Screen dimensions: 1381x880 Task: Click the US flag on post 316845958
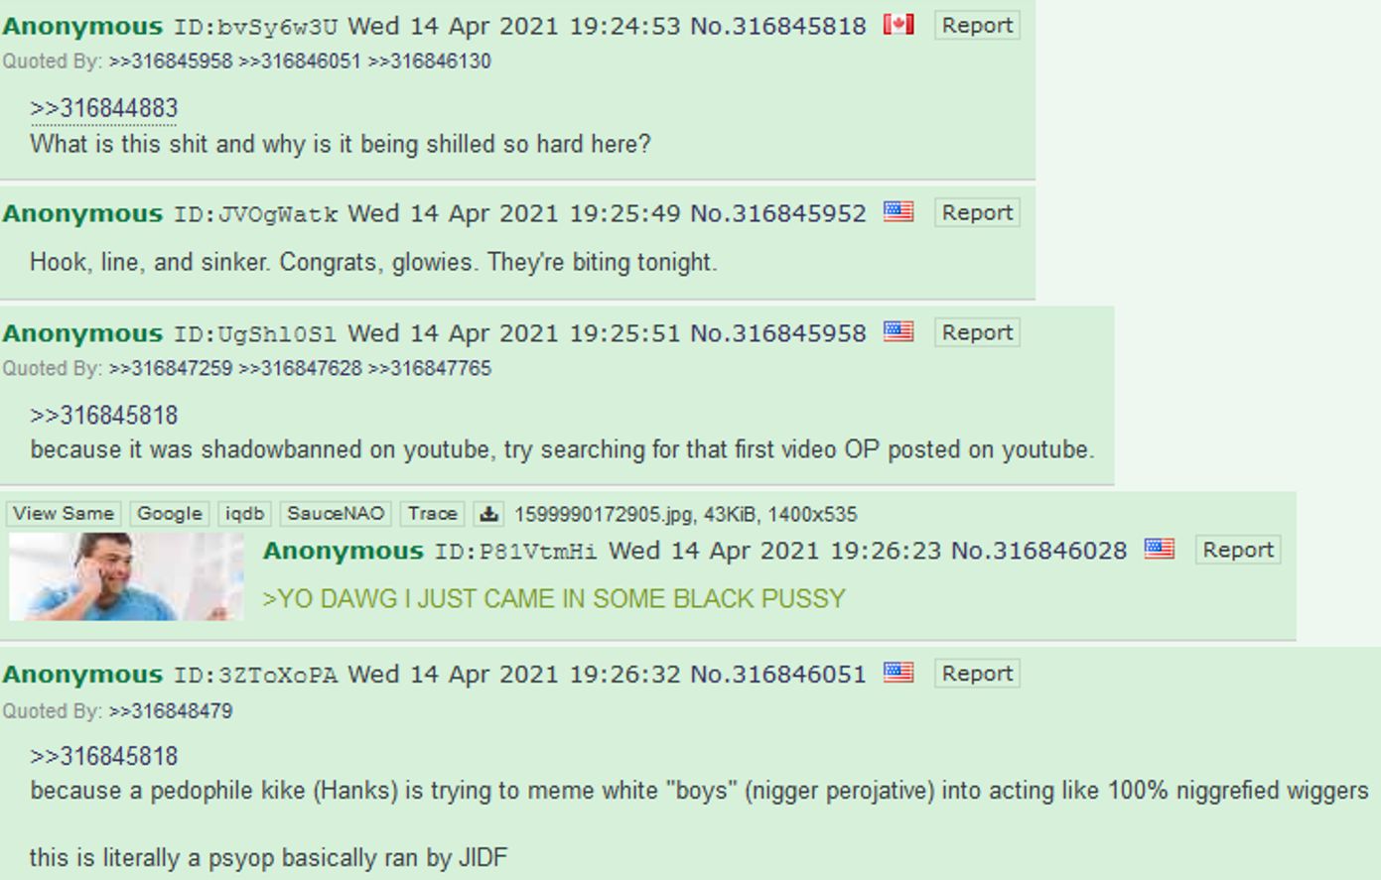(898, 331)
